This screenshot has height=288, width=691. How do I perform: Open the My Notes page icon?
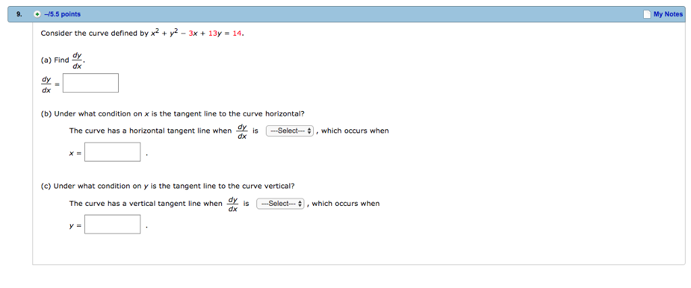[x=647, y=14]
